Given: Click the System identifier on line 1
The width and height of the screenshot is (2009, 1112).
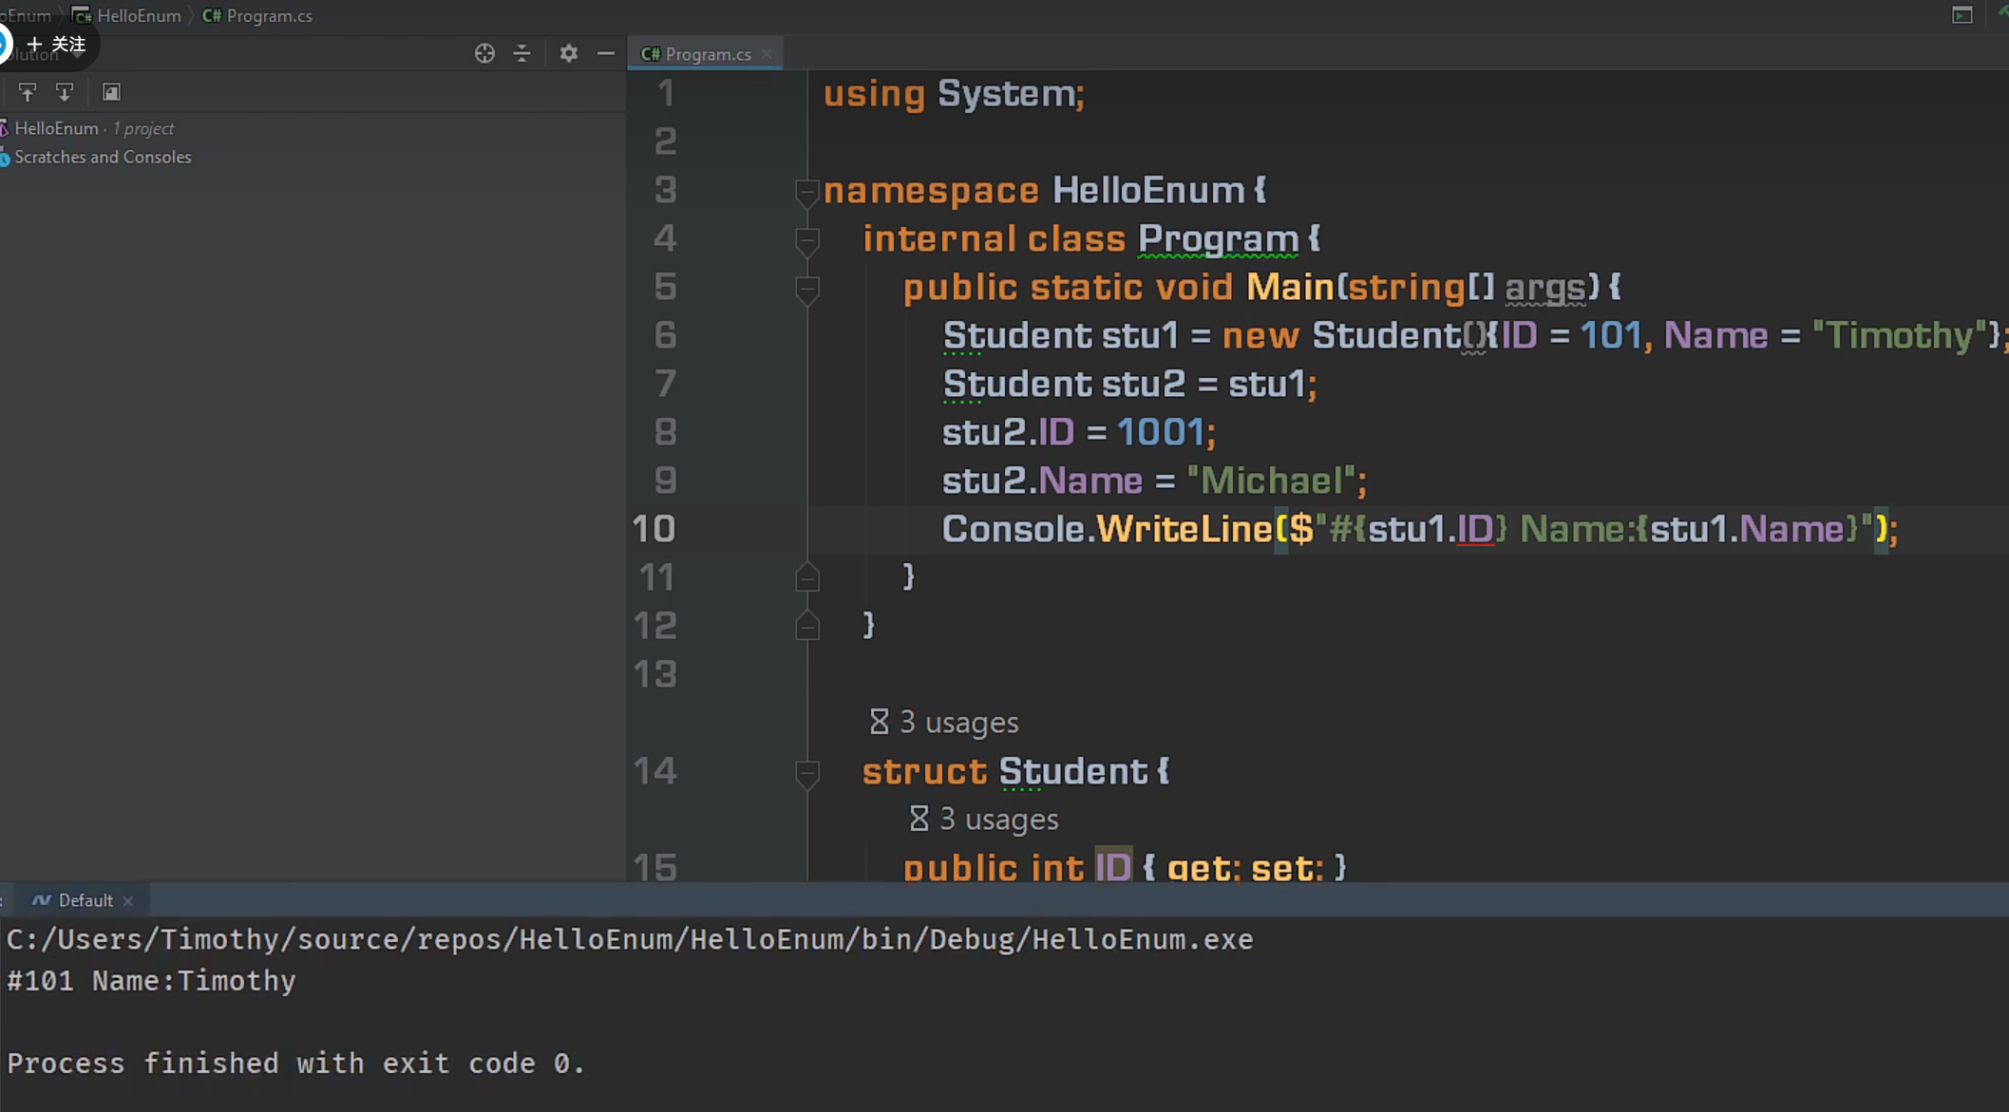Looking at the screenshot, I should [1006, 94].
